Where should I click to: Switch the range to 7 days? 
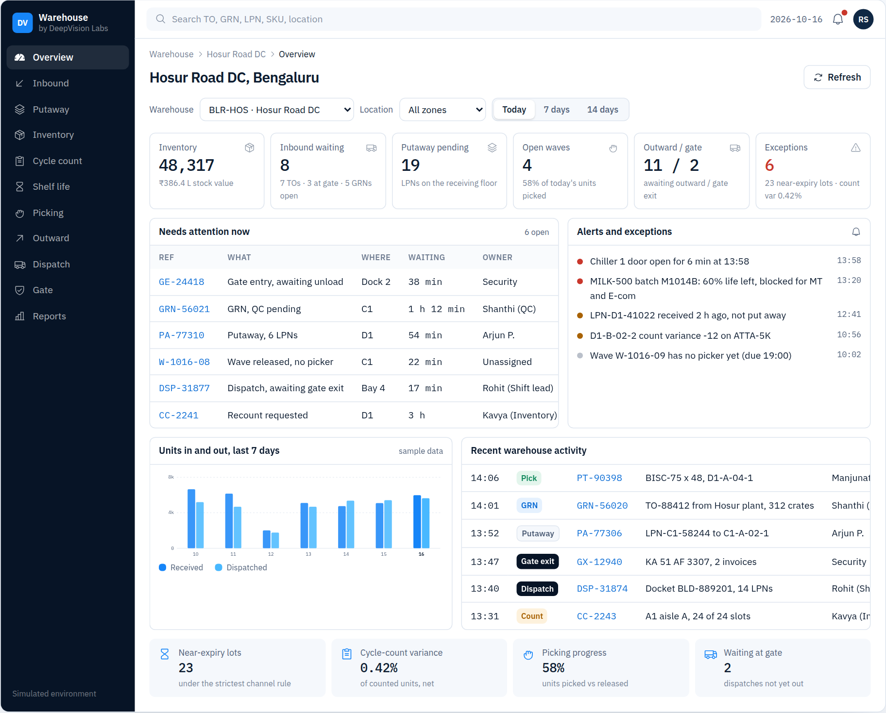pyautogui.click(x=557, y=110)
